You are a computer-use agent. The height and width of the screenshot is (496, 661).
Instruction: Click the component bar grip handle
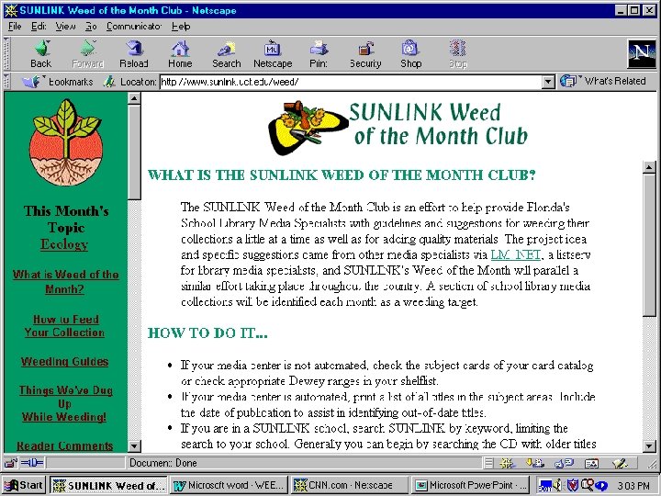[x=488, y=463]
